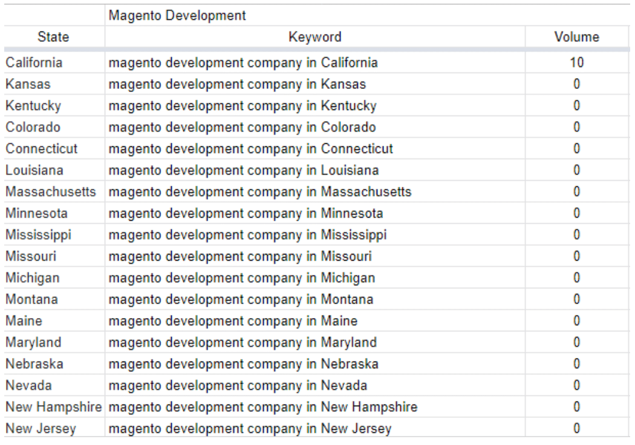635x445 pixels.
Task: Select the volume value in Colorado row
Action: click(577, 127)
